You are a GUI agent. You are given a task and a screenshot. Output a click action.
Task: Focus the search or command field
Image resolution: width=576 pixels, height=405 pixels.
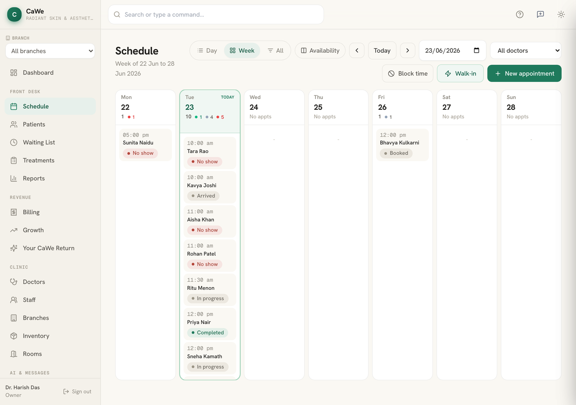216,14
